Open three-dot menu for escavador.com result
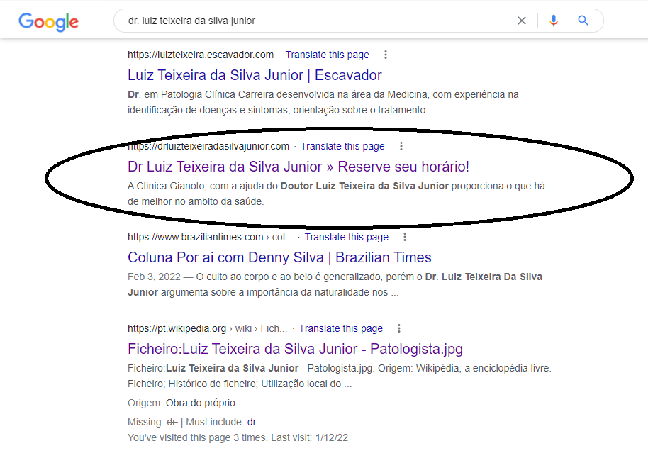Viewport: 648px width, 463px height. [x=386, y=55]
